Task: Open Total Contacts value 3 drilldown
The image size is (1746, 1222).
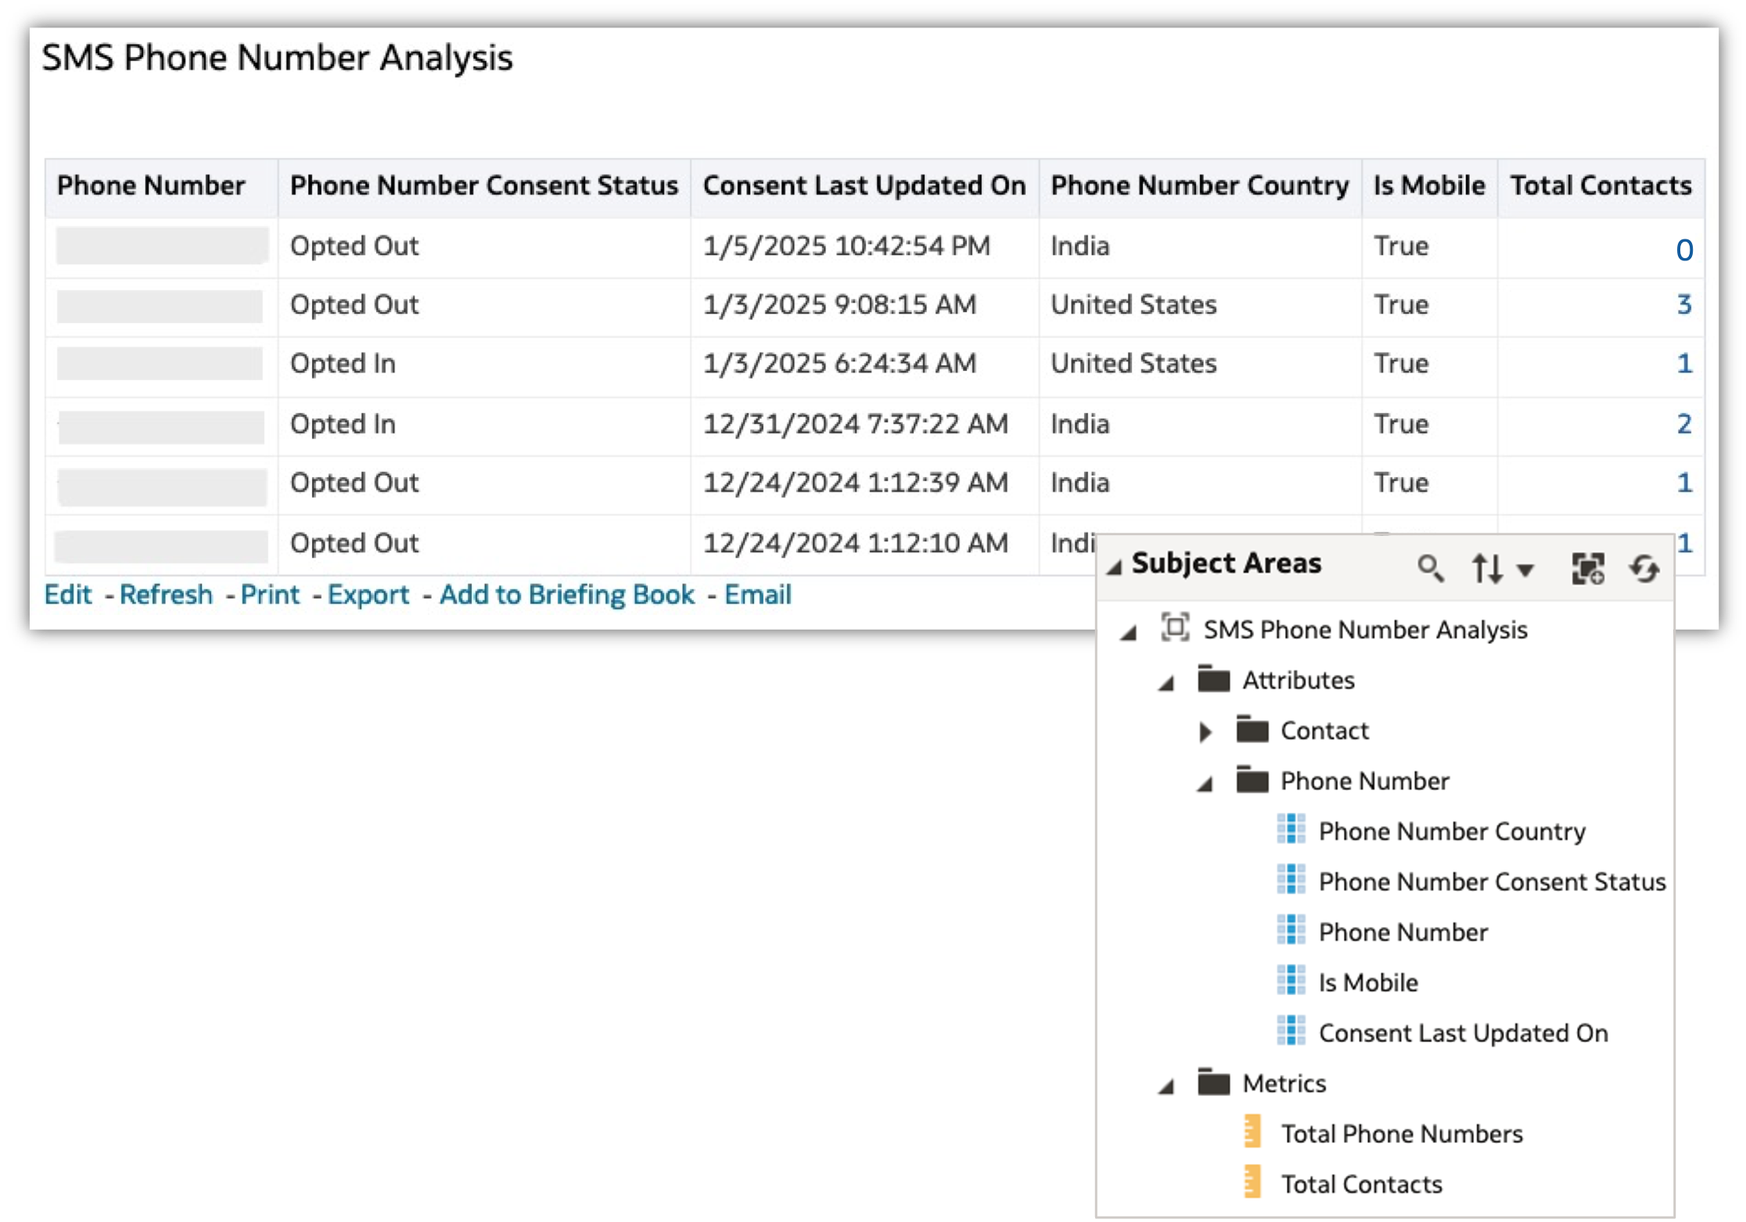Action: [1683, 304]
